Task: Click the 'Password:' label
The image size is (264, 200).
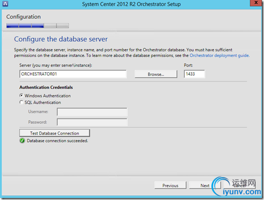Action: point(37,122)
